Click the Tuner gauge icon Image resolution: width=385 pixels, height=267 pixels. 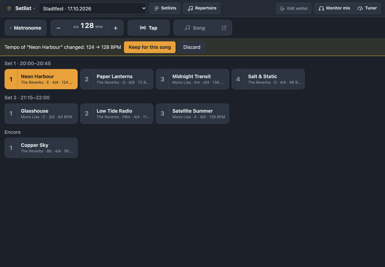tap(360, 9)
